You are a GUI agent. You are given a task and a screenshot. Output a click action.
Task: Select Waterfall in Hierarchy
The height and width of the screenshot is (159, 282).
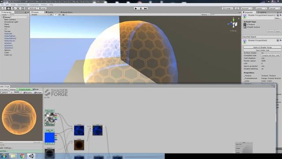click(x=8, y=34)
